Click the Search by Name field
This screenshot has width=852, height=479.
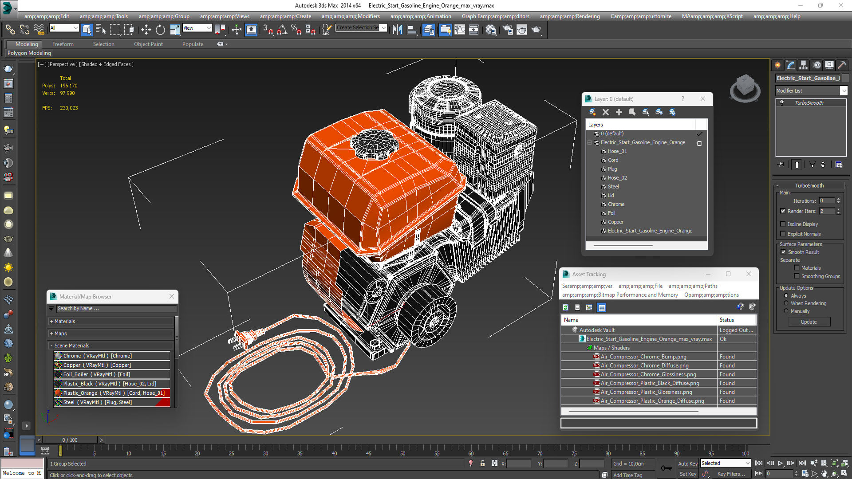(x=116, y=309)
